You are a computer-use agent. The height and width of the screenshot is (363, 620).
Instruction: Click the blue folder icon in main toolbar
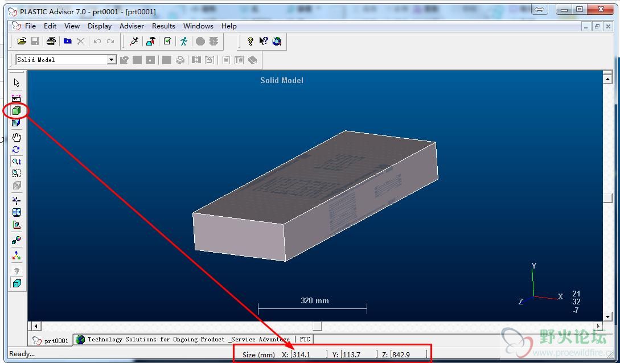68,41
